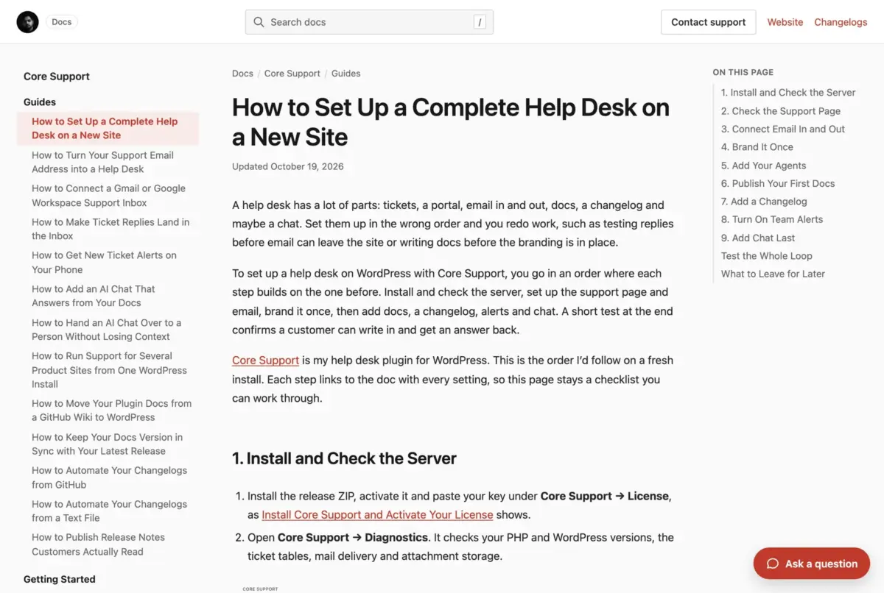Jump to '2. Check the Support Page'
The image size is (884, 593).
781,111
